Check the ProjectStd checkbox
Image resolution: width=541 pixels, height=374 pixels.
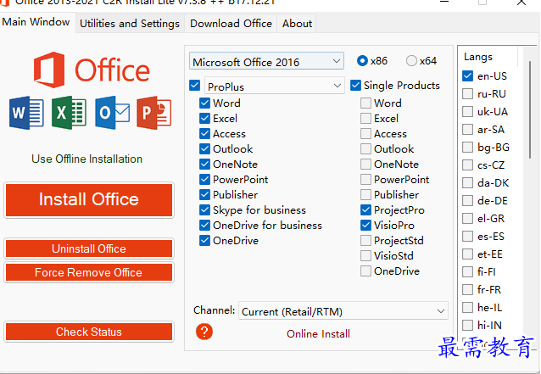365,240
